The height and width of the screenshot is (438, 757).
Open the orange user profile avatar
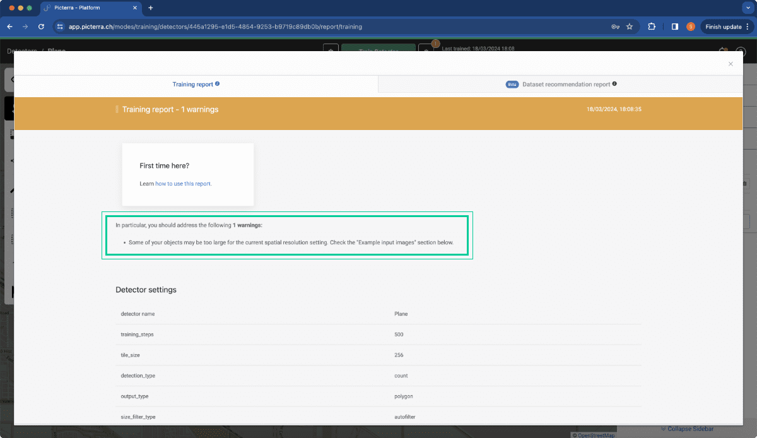tap(691, 27)
